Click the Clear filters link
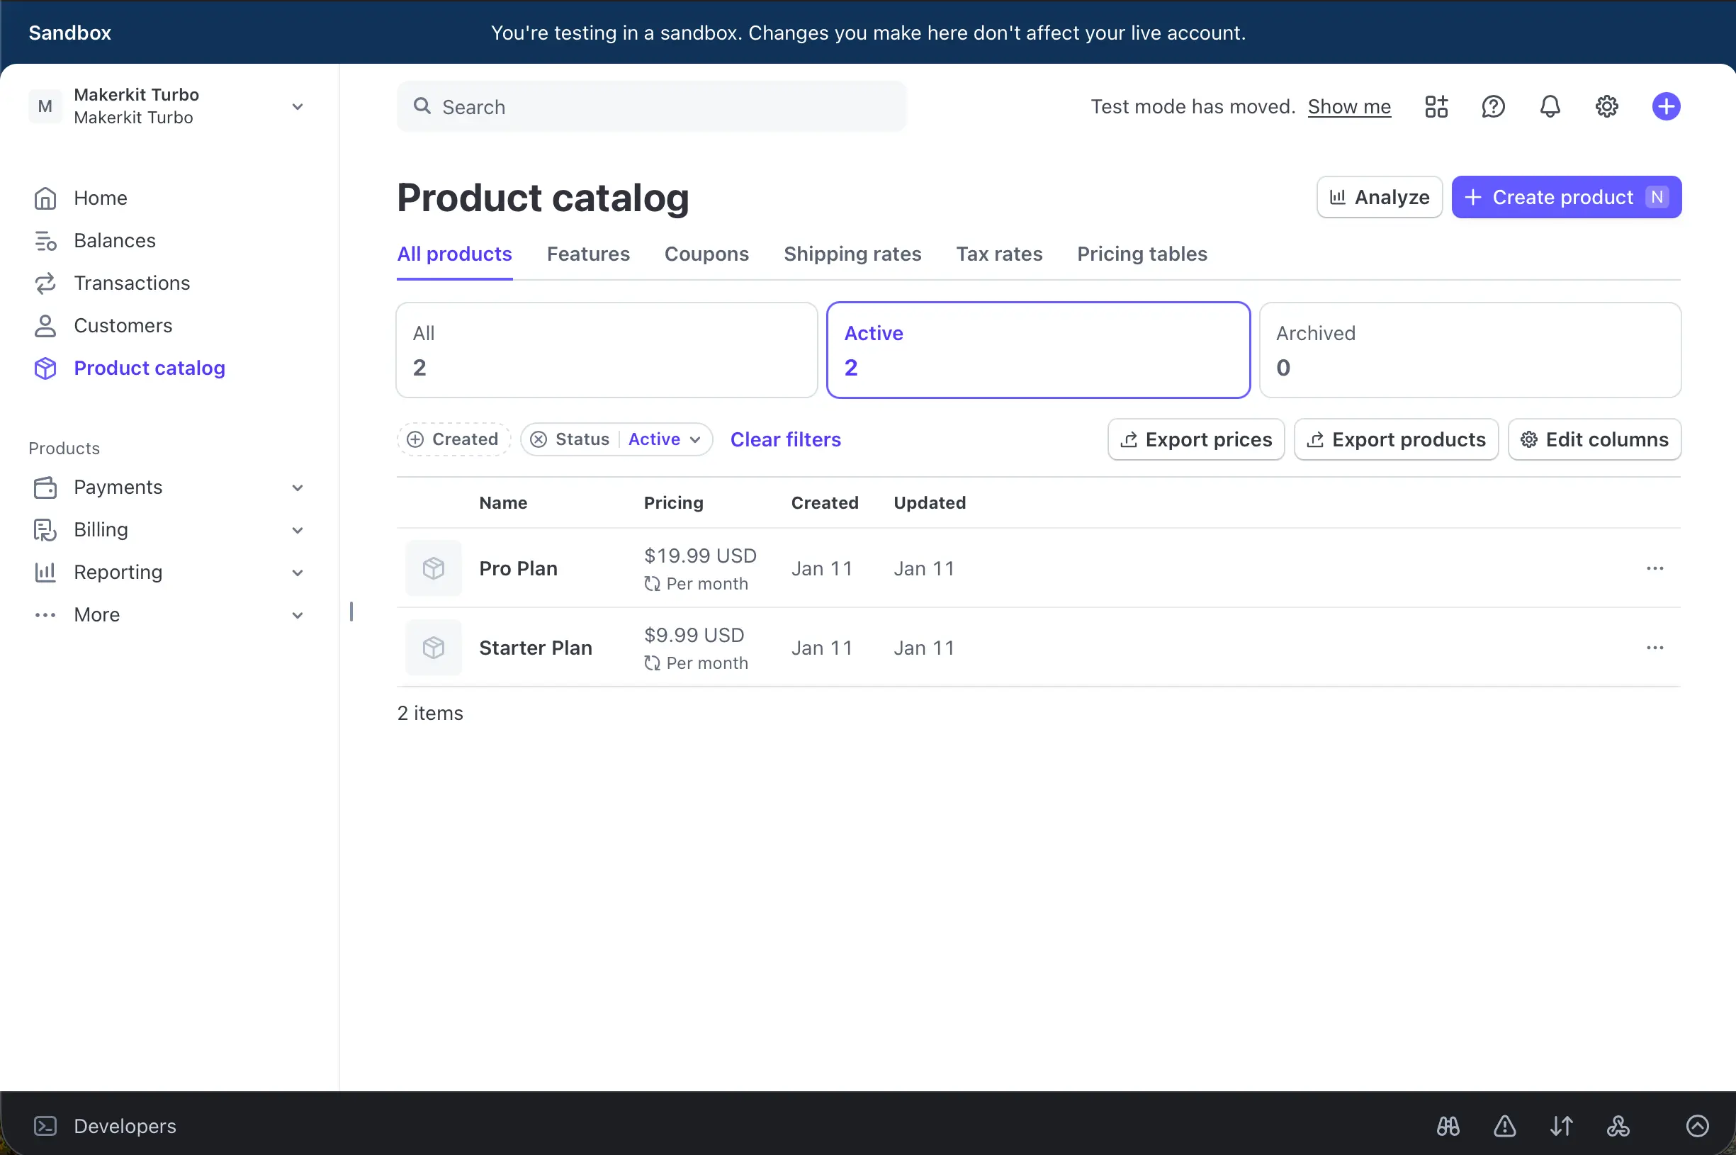The image size is (1736, 1155). [x=784, y=439]
